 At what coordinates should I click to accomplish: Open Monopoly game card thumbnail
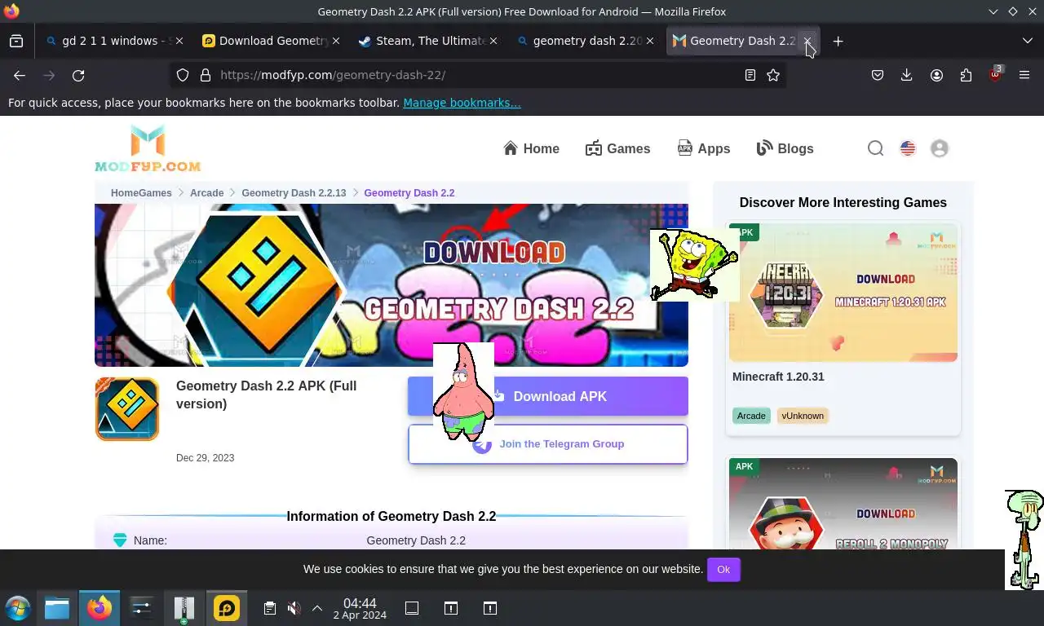click(843, 504)
